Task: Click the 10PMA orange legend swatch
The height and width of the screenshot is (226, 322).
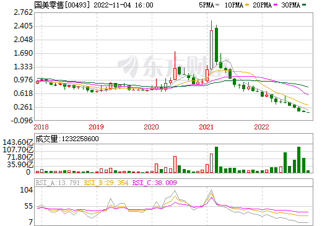Action: coord(247,5)
